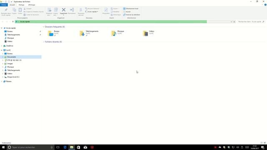Click the Supprimer delete icon in ribbon
Image resolution: width=267 pixels, height=150 pixels.
(63, 10)
